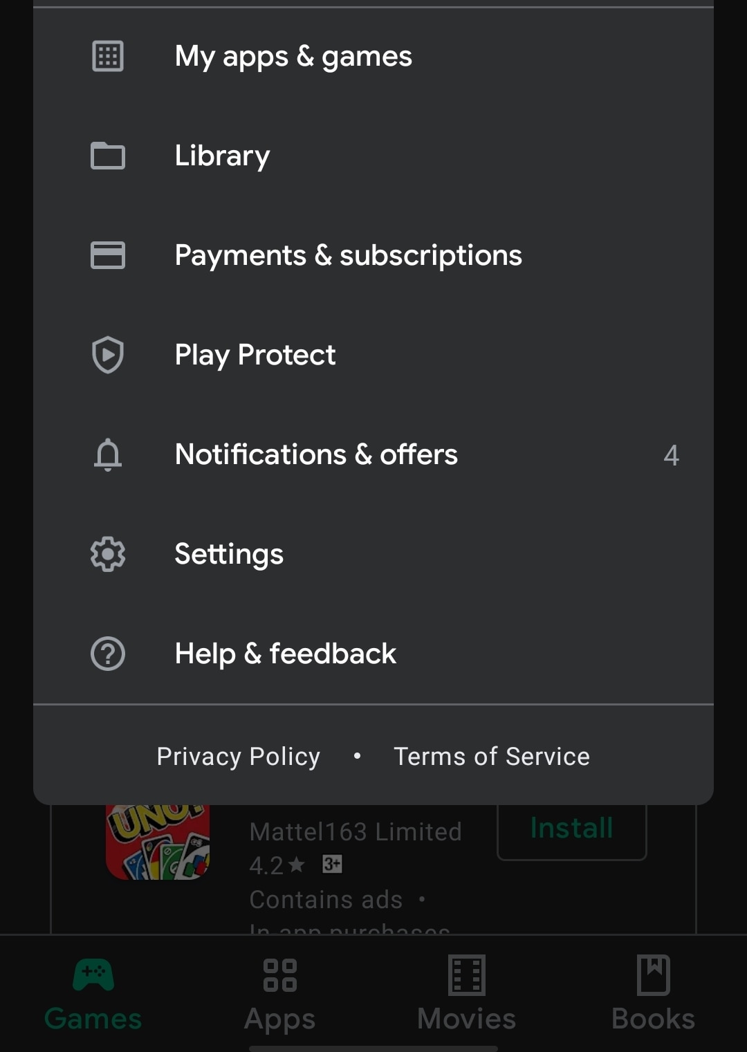
Task: Select Play Protect from the menu
Action: (255, 355)
